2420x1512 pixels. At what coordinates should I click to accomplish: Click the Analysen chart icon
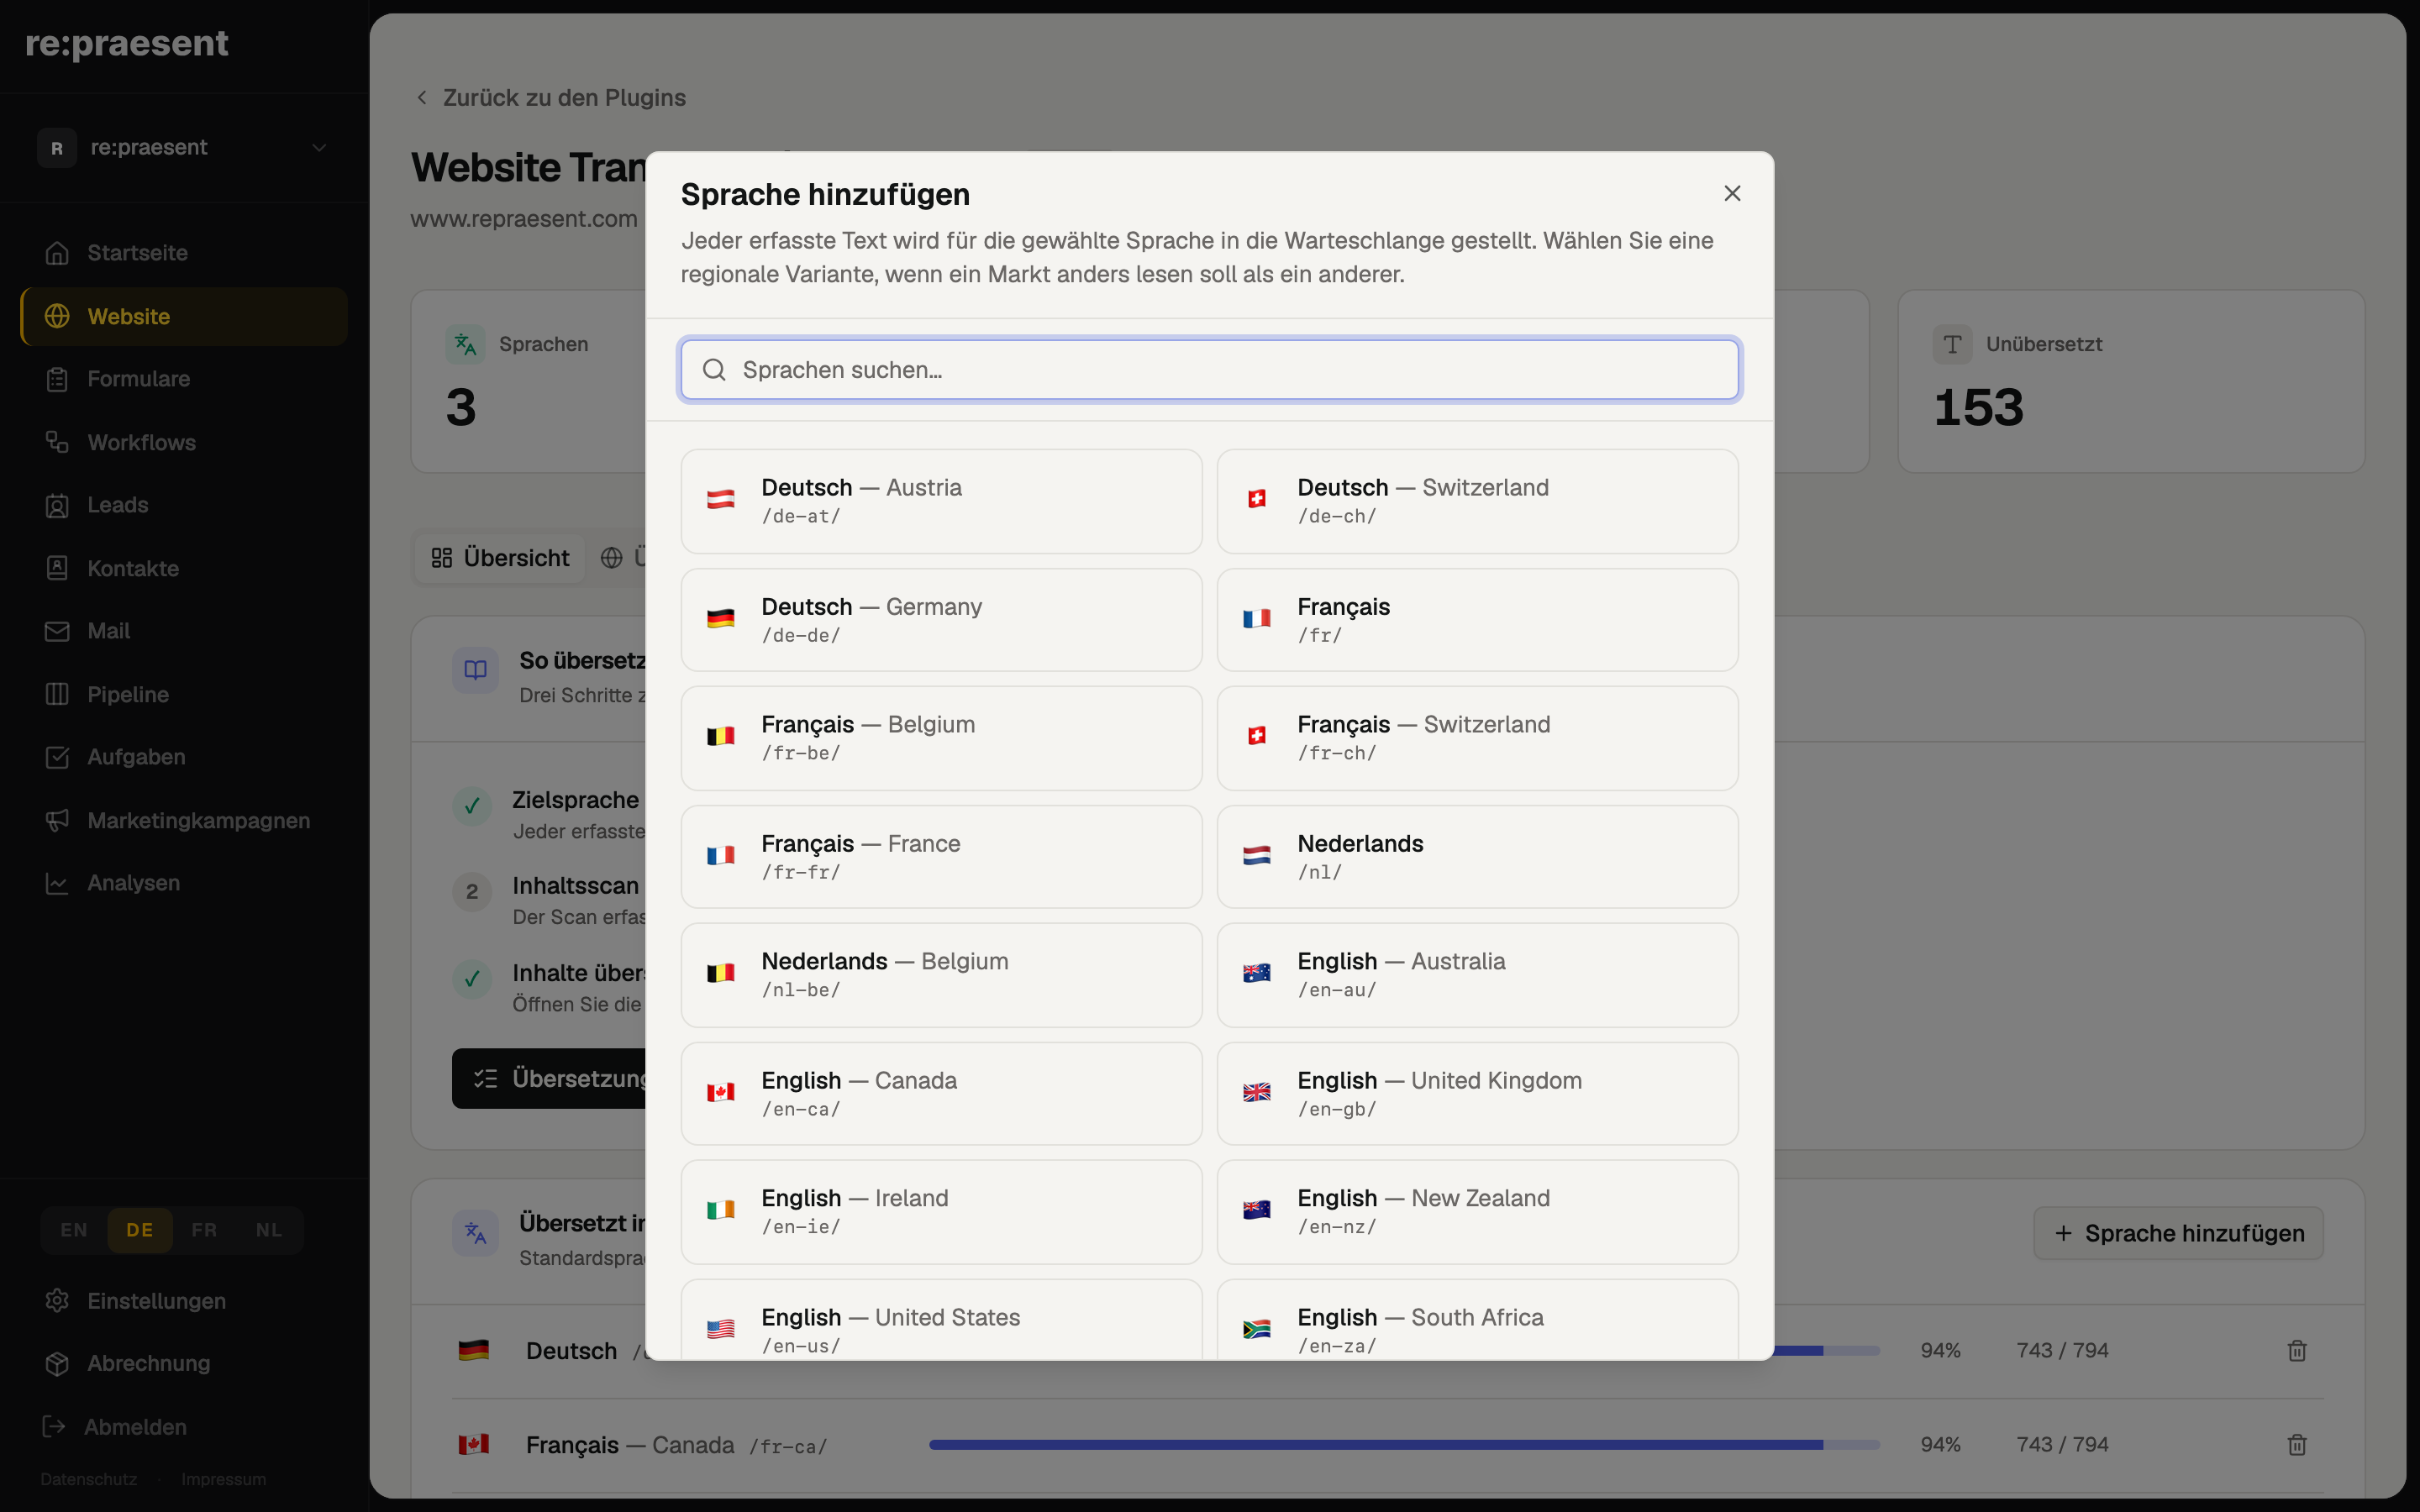pyautogui.click(x=57, y=883)
